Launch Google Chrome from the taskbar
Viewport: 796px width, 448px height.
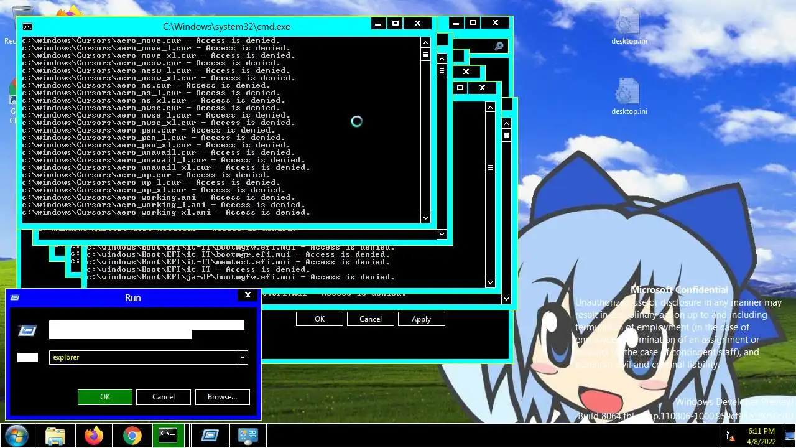pyautogui.click(x=132, y=436)
